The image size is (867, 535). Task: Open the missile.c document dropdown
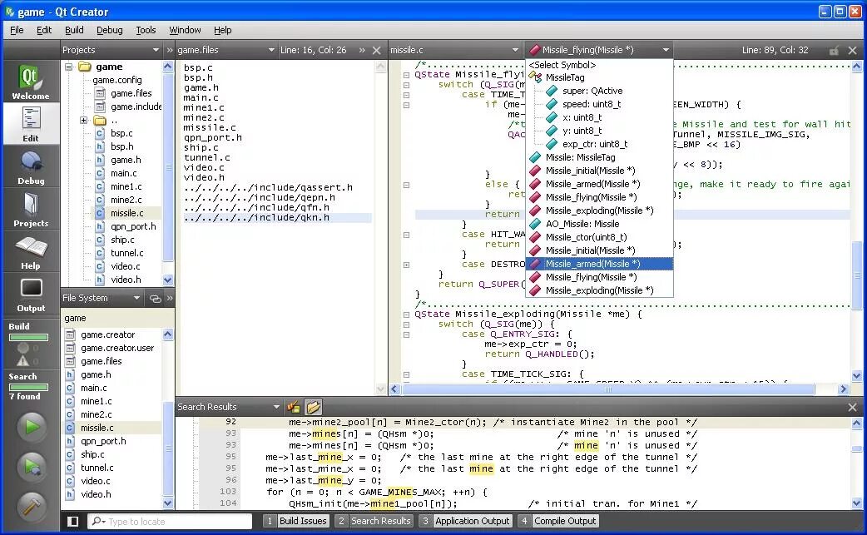(x=515, y=50)
